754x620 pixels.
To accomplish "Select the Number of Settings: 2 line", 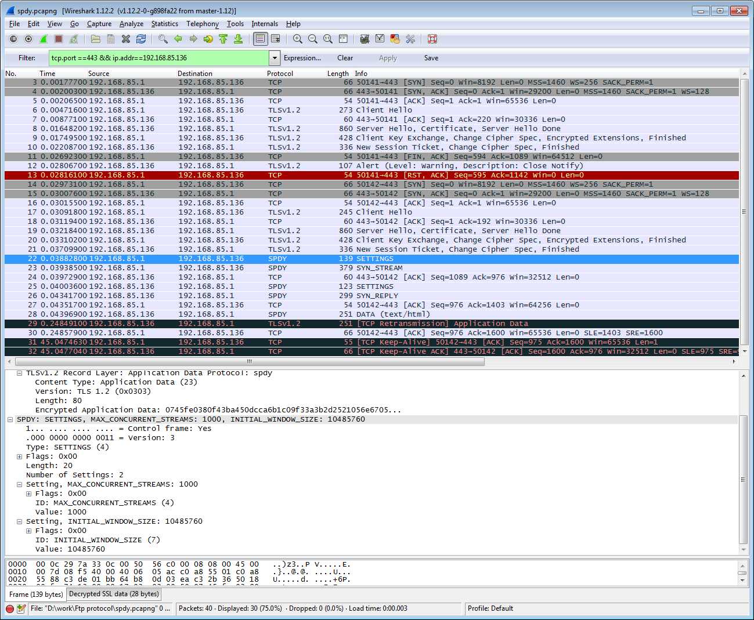I will pyautogui.click(x=74, y=475).
